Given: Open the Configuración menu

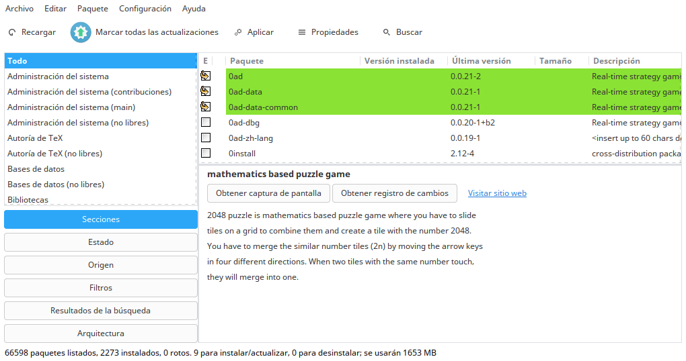Looking at the screenshot, I should [x=145, y=9].
